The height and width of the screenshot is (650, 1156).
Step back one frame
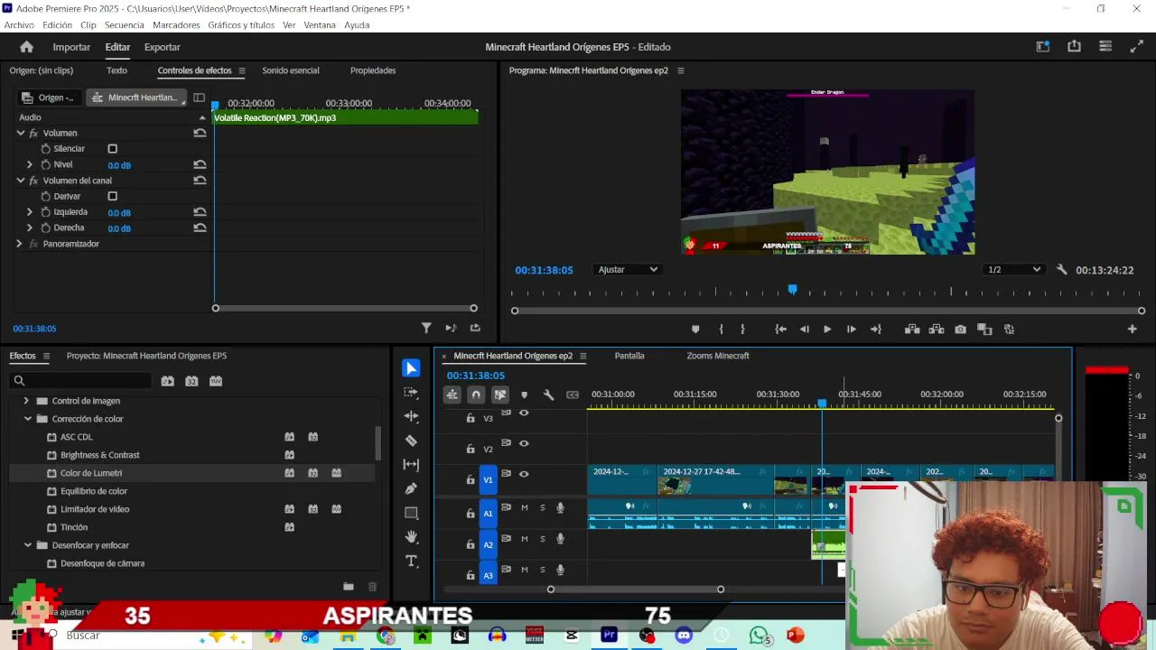[804, 330]
